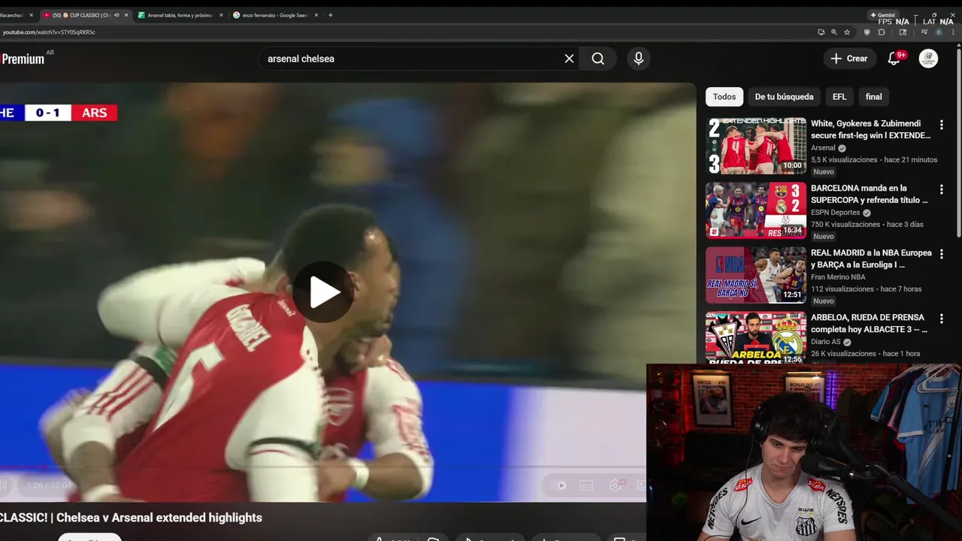Click the address bar URL
This screenshot has height=541, width=962.
[x=49, y=32]
